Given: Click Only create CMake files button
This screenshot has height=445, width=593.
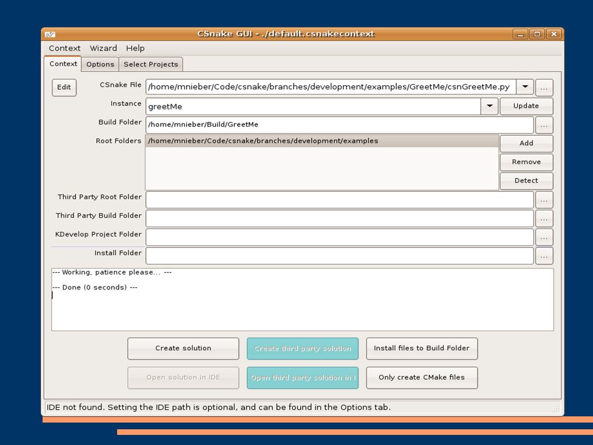Looking at the screenshot, I should (x=421, y=378).
